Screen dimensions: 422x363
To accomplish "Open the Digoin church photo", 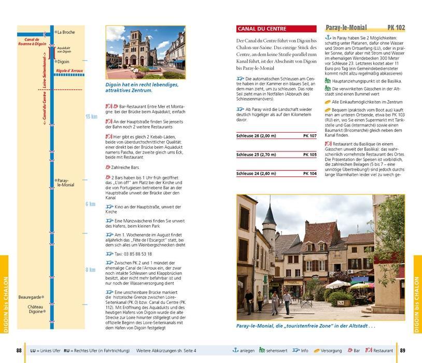I will click(x=145, y=53).
